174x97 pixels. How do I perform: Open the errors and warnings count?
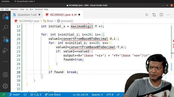36,95
